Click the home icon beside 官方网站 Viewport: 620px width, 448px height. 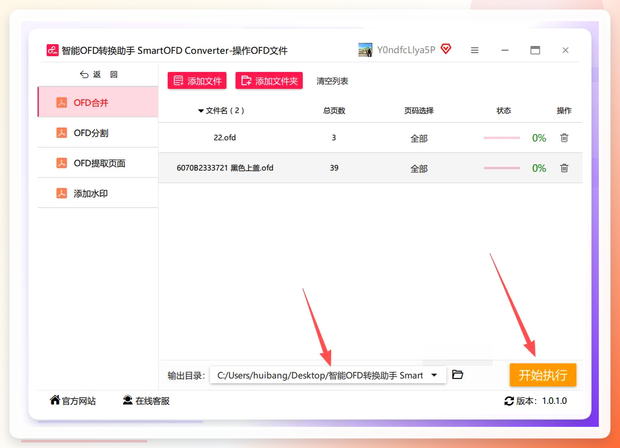coord(55,400)
